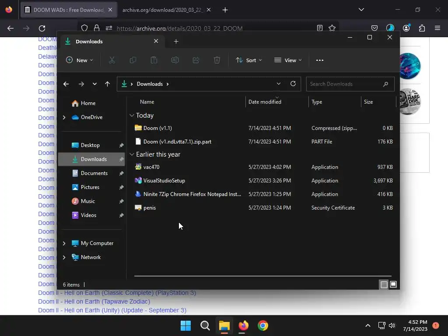
Task: Expand My Computer tree node
Action: pos(64,243)
